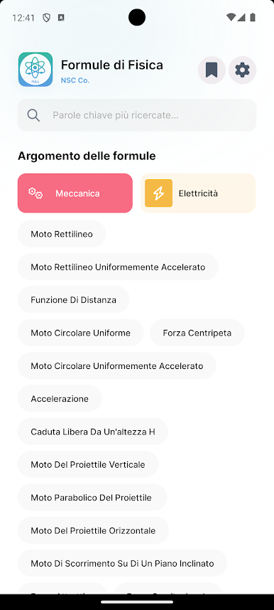
Task: Select Caduta Libera Da Un'altezza H
Action: click(93, 432)
